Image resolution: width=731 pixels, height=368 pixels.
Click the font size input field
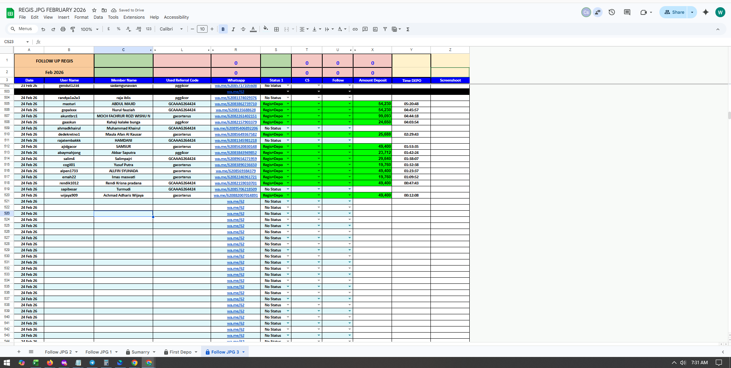pyautogui.click(x=202, y=29)
